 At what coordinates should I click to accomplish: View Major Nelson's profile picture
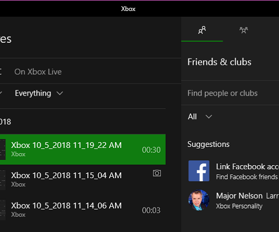[199, 200]
